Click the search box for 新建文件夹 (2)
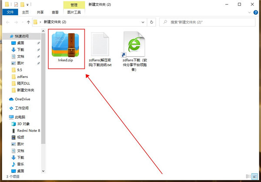The width and height of the screenshot is (261, 182). 207,22
